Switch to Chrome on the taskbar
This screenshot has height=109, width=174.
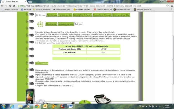[37, 106]
